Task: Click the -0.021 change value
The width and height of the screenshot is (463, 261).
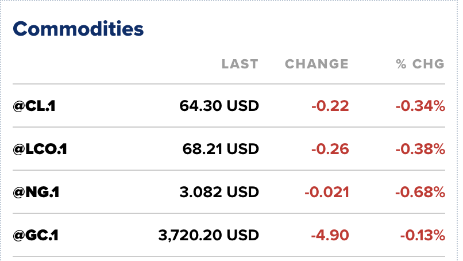Action: tap(327, 192)
